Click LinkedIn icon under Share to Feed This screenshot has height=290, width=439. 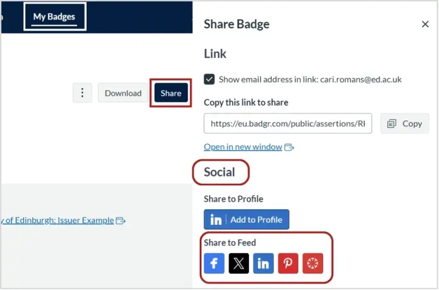[263, 263]
